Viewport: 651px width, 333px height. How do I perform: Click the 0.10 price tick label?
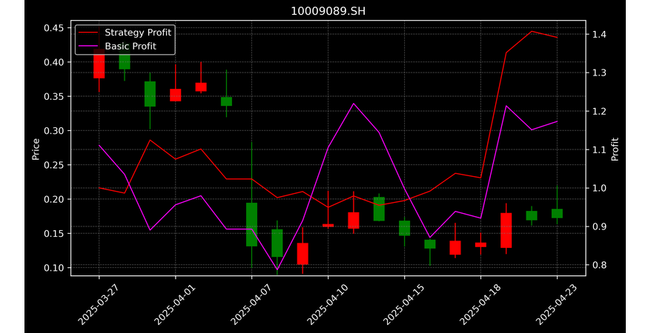54,268
